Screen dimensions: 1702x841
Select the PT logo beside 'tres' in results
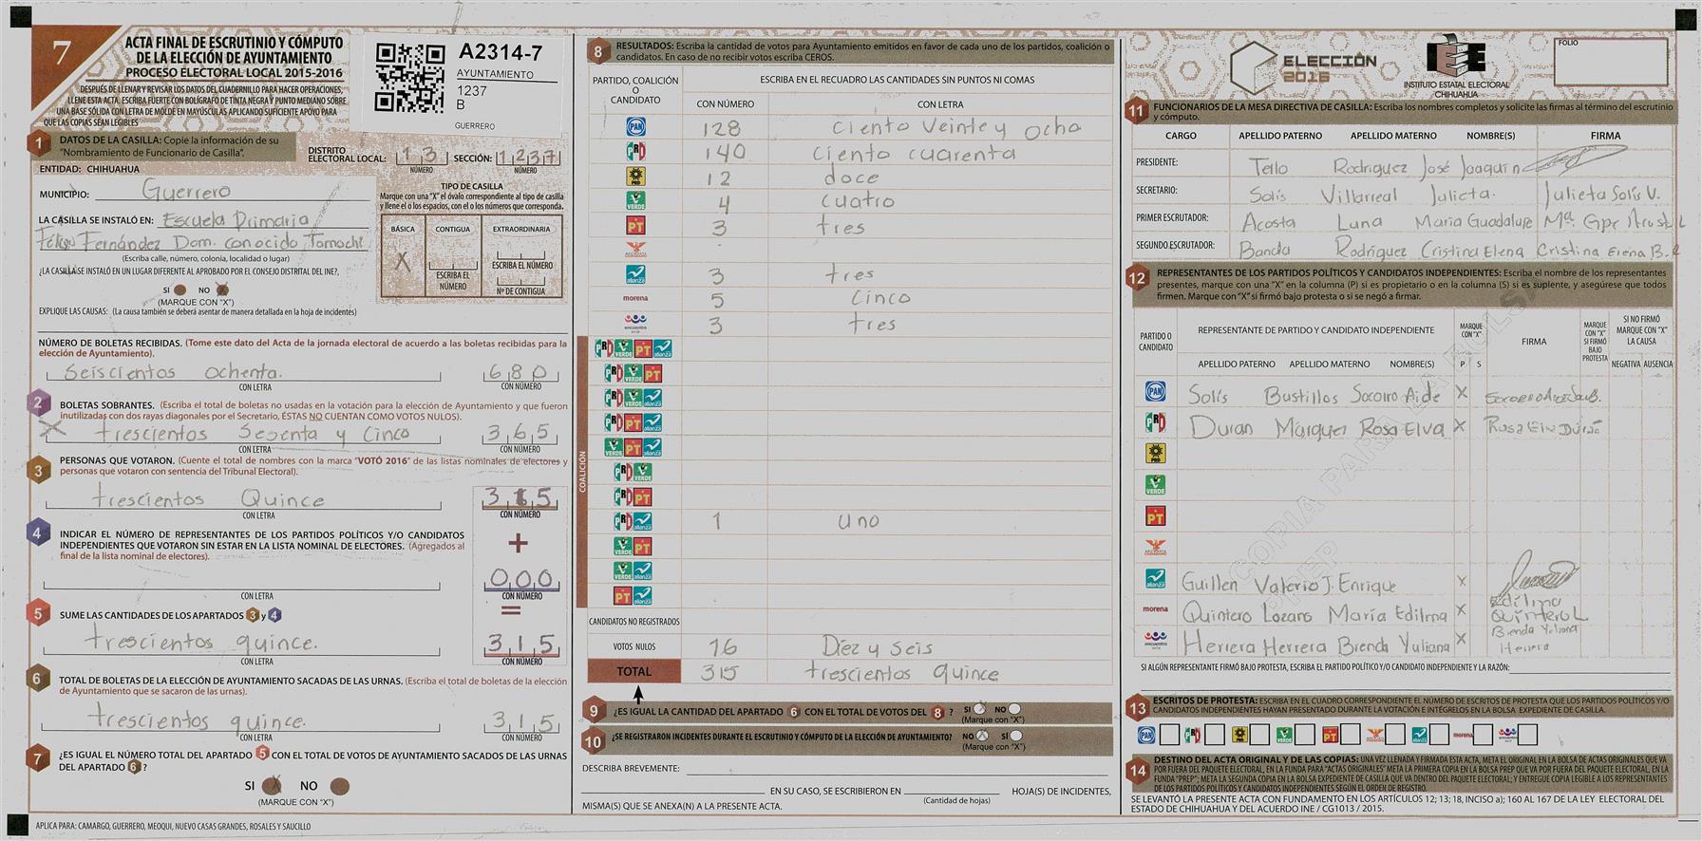635,226
